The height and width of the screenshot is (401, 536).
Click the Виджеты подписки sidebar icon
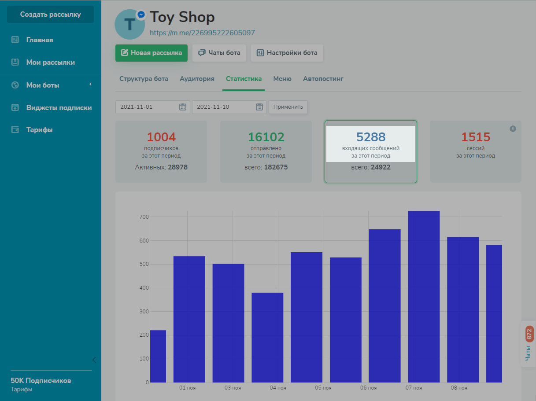(x=15, y=107)
